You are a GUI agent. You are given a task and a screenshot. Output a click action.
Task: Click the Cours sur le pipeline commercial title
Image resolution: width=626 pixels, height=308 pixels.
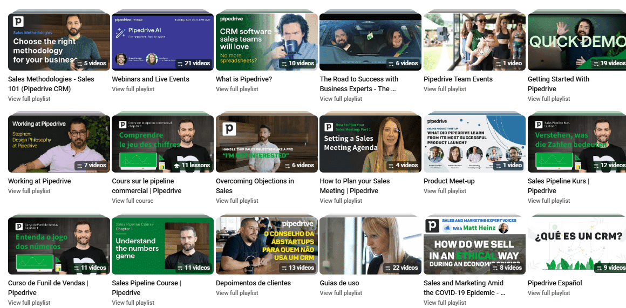click(x=147, y=186)
